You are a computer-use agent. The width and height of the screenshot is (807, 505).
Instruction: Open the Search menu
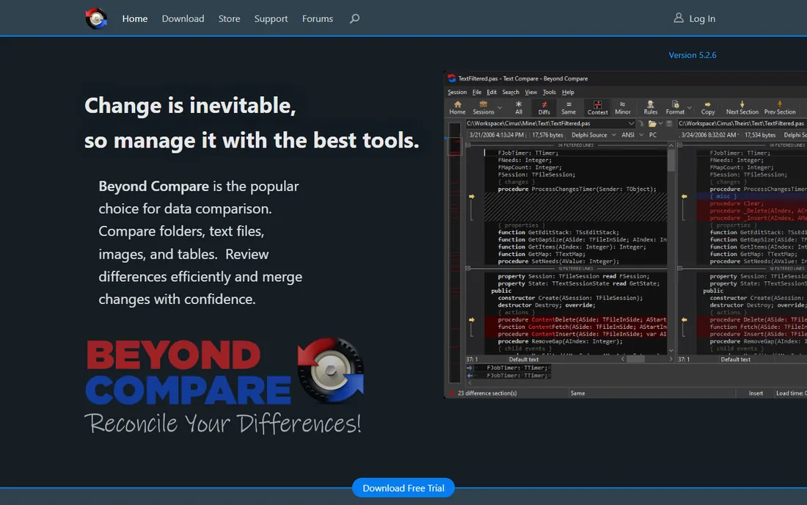[x=511, y=92]
